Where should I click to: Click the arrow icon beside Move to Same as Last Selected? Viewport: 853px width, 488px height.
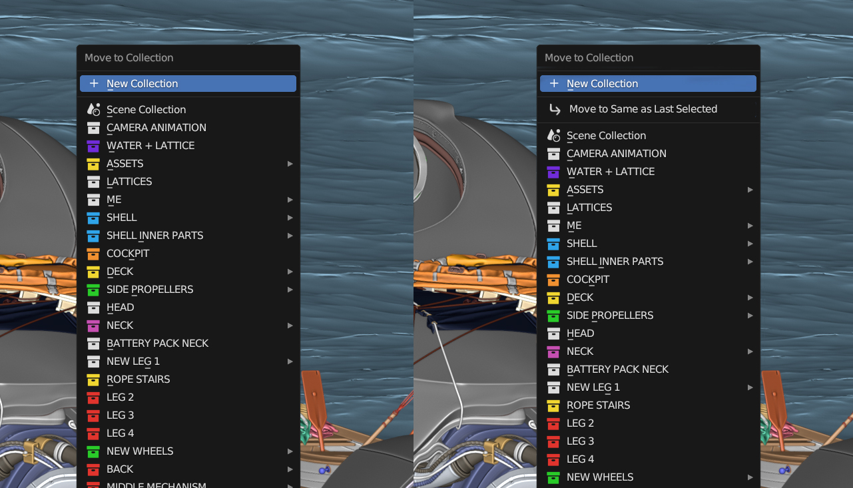[554, 109]
